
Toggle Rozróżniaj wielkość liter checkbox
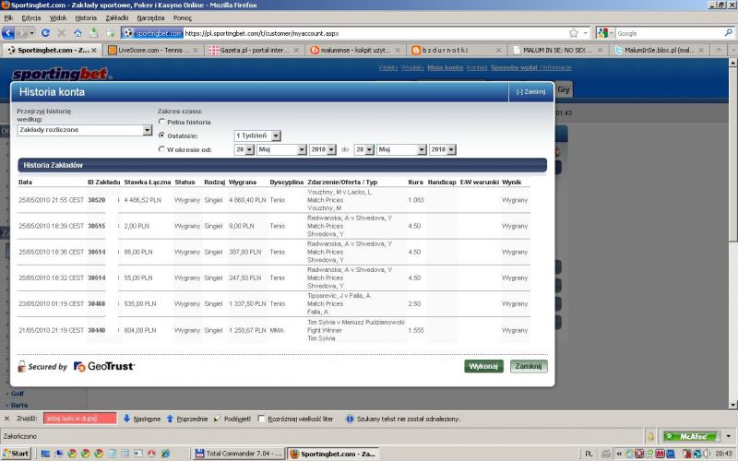pyautogui.click(x=261, y=419)
